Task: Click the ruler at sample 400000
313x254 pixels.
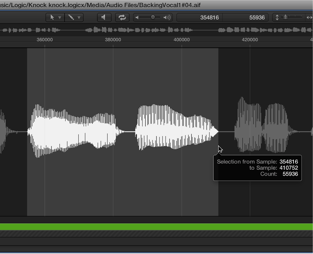Action: [182, 40]
